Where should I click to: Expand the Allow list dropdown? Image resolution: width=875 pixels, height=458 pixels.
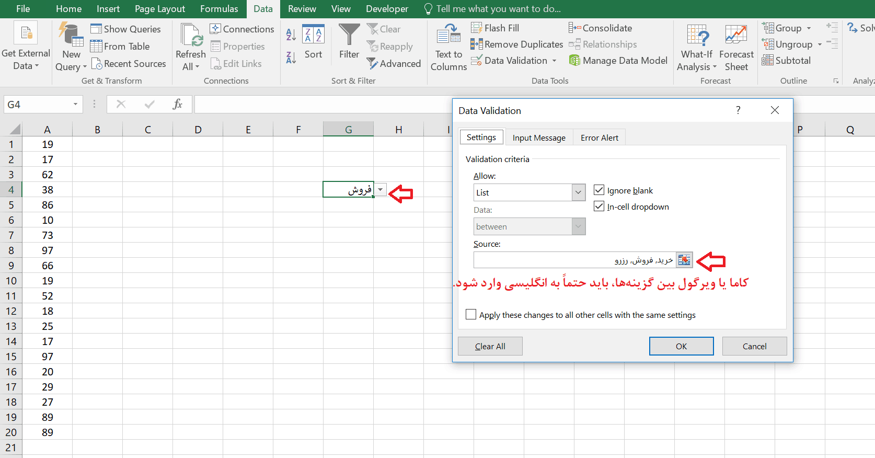tap(578, 192)
